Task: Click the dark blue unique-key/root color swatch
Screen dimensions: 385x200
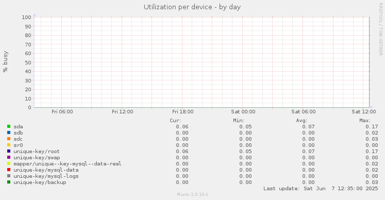Action: click(9, 151)
